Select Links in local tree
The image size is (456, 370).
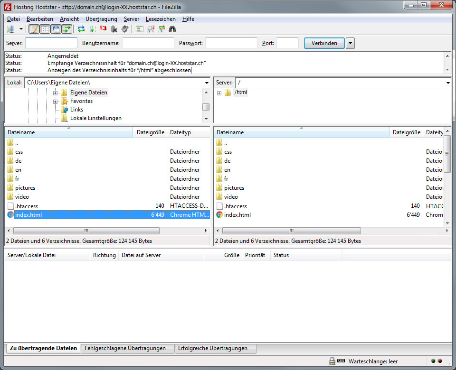pyautogui.click(x=76, y=110)
